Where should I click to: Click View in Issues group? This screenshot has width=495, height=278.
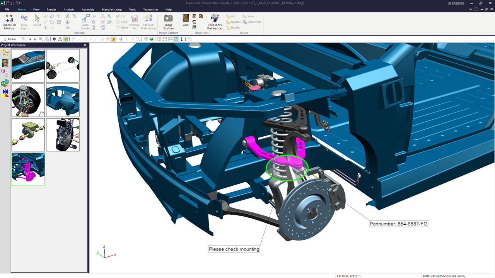point(248,16)
